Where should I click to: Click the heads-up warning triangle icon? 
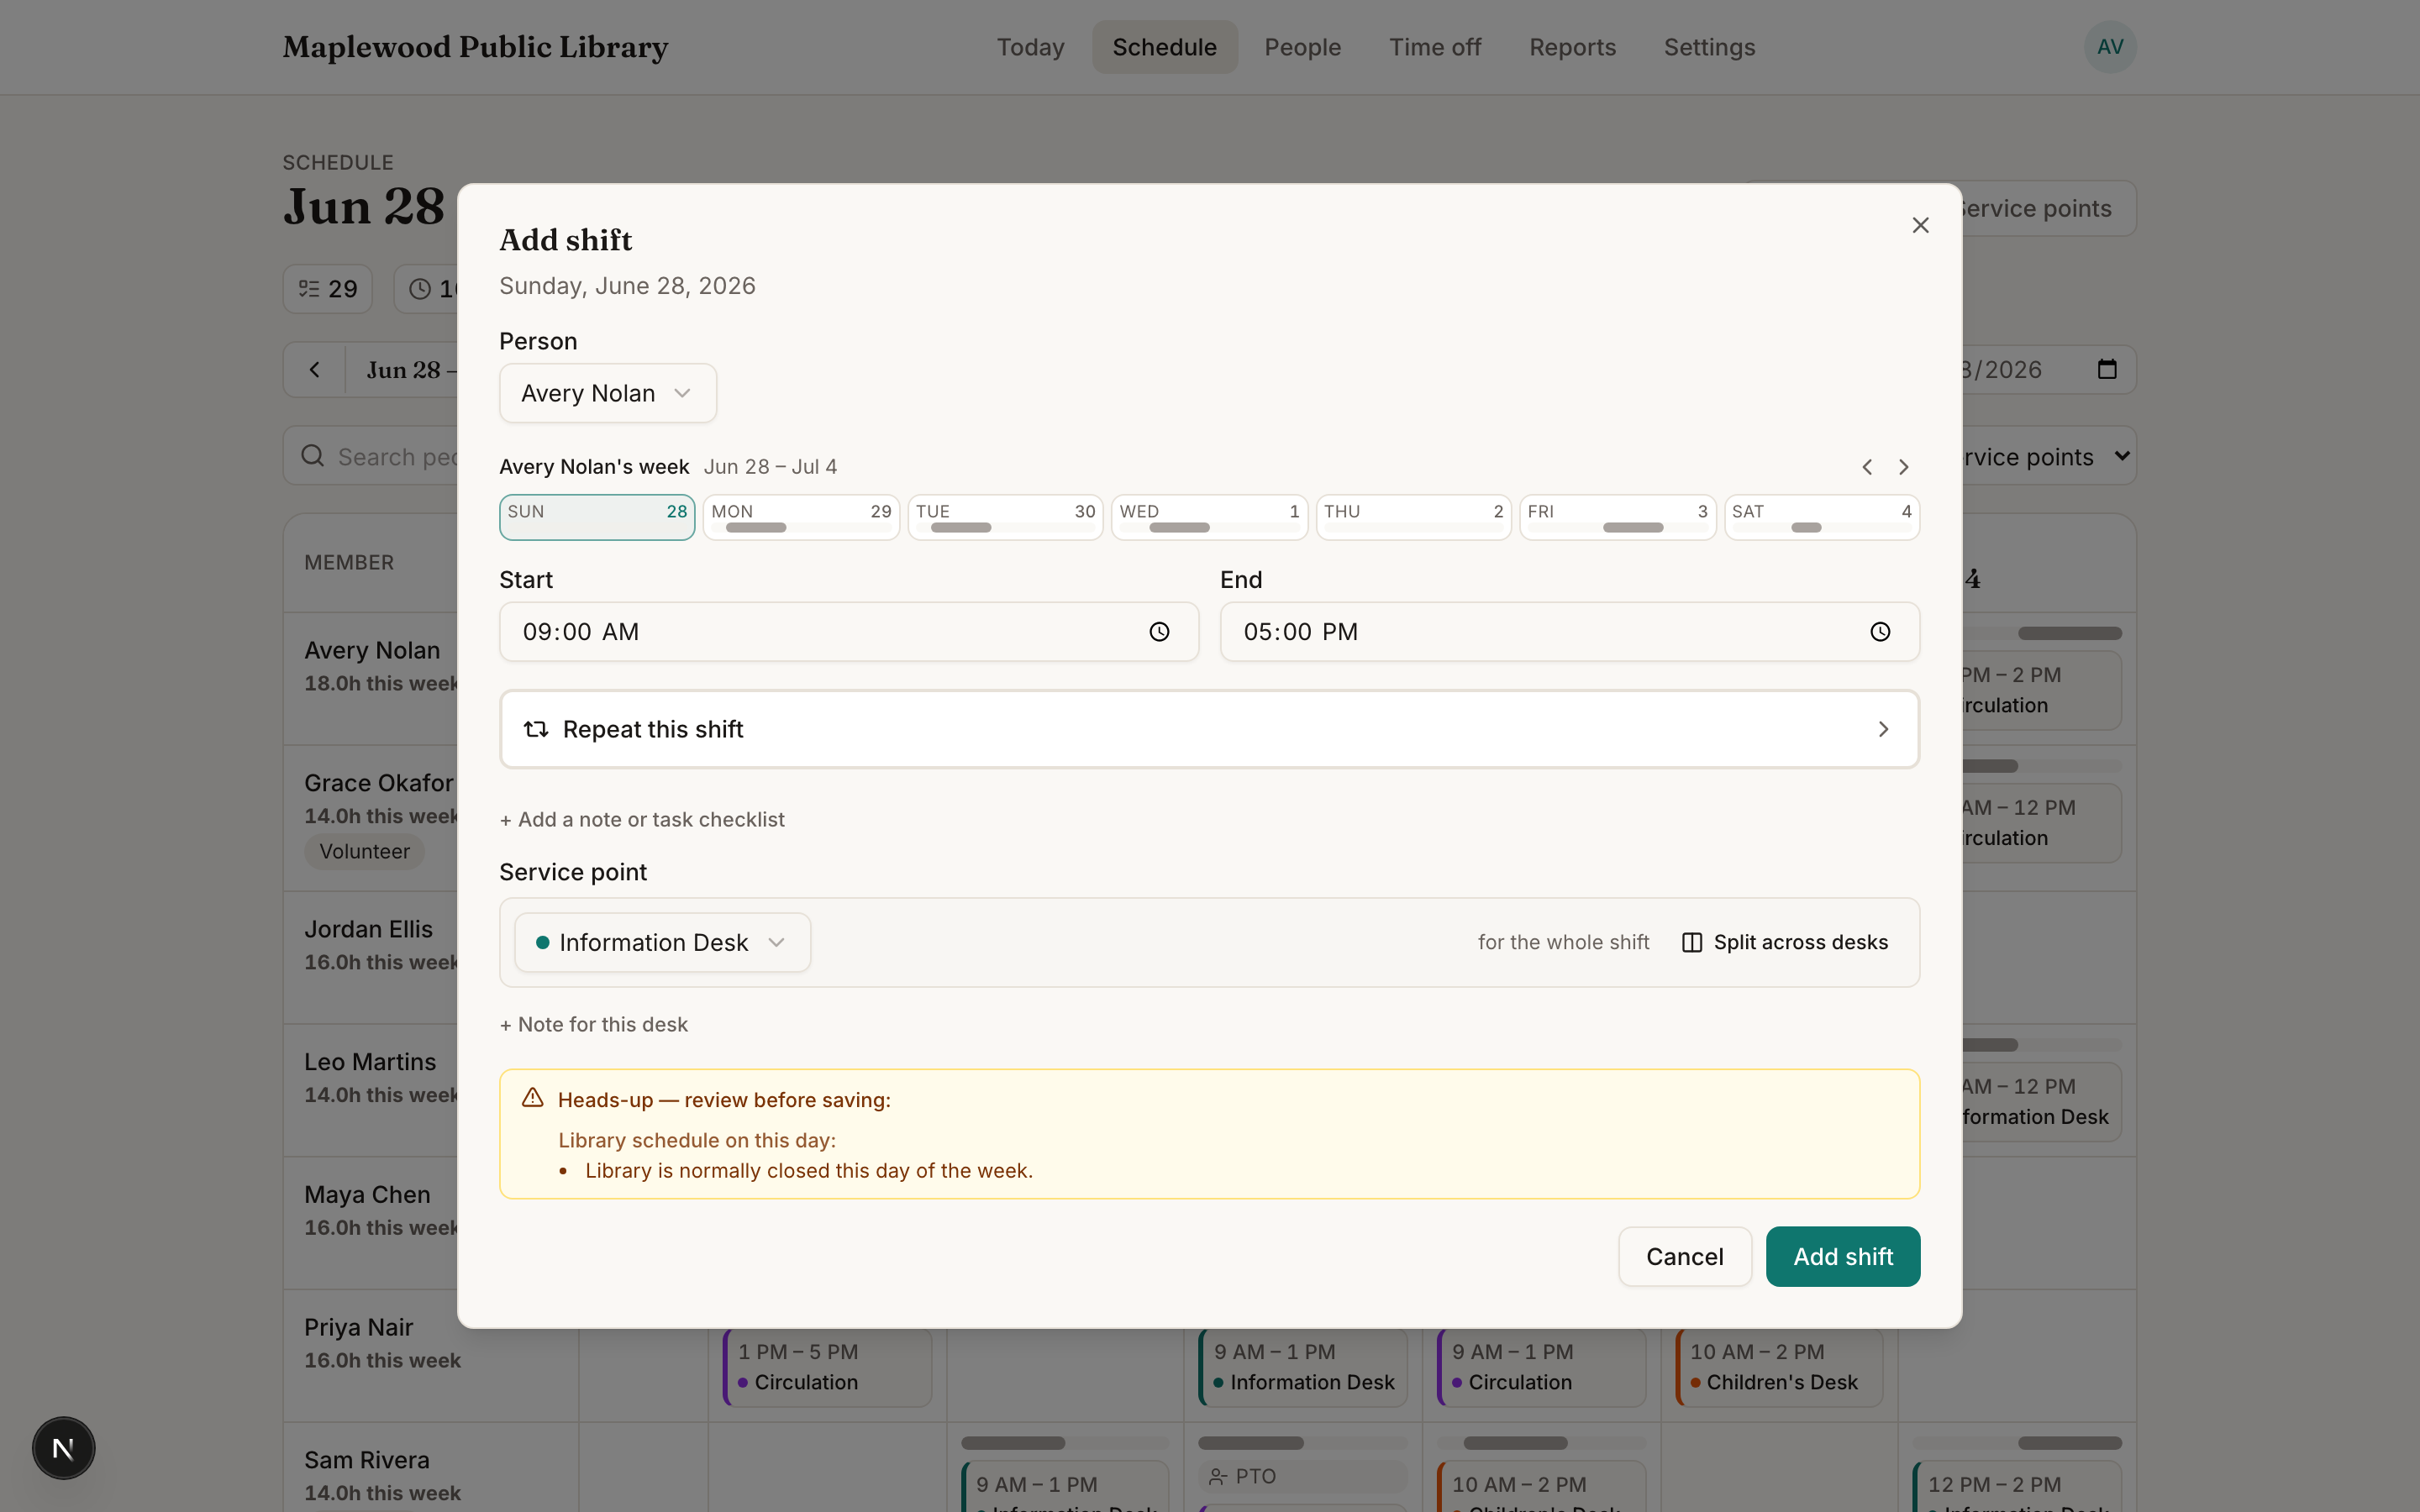[x=533, y=1098]
